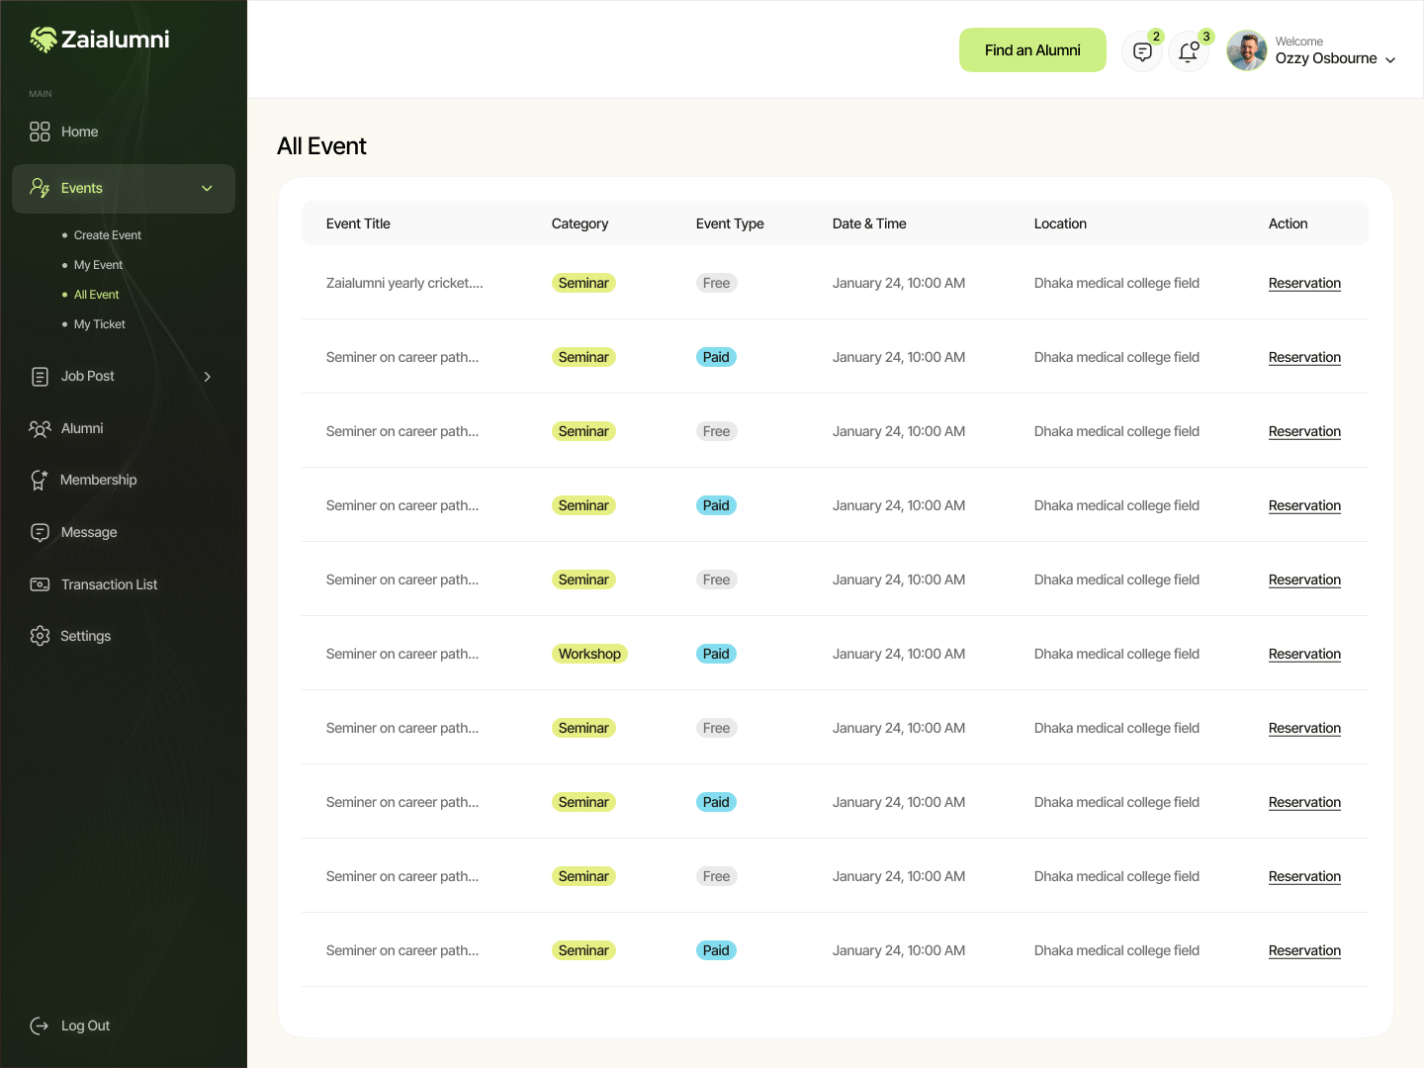Expand the Job Post section

click(x=207, y=377)
